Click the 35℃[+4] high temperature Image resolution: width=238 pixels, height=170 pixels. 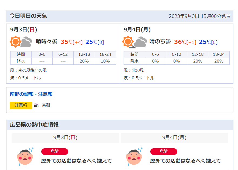(72, 42)
